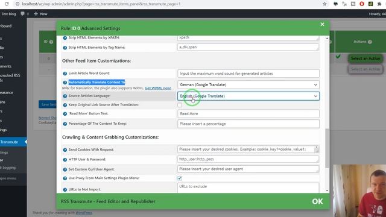This screenshot has height=217, width=386.
Task: Toggle Keep Original Link Source After Translation checkbox
Action: click(x=180, y=105)
